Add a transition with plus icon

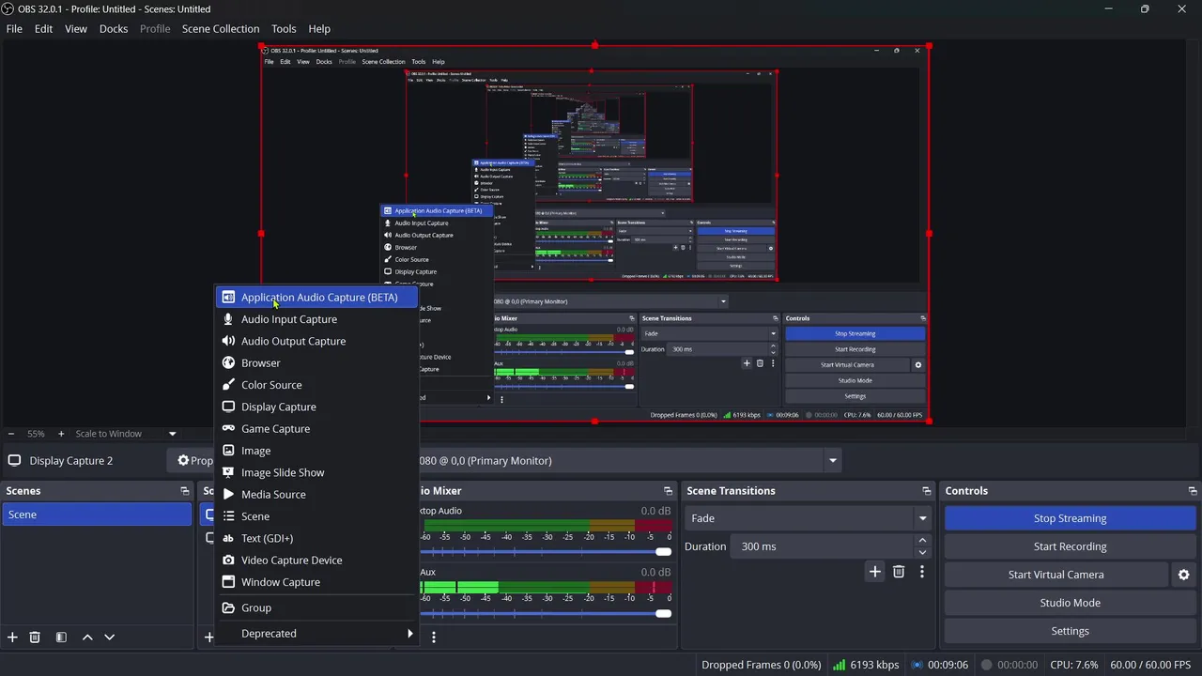click(874, 572)
